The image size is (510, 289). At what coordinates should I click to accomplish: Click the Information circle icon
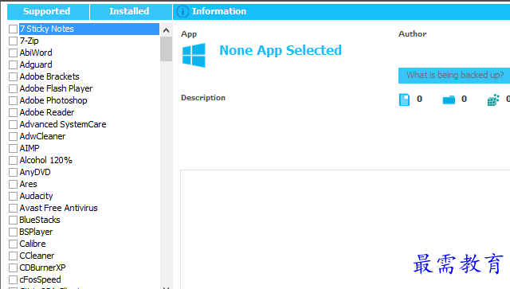(x=182, y=11)
